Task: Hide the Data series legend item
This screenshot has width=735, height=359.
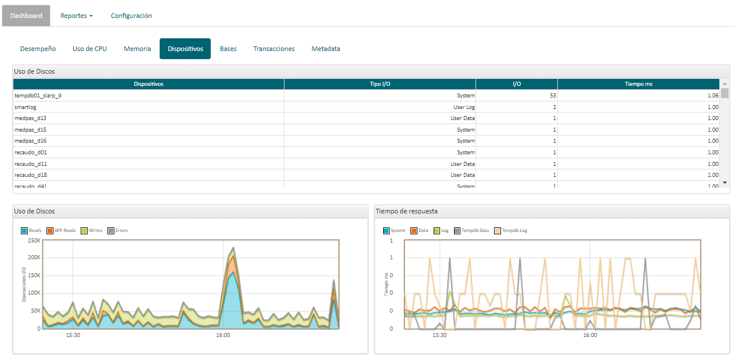Action: coord(414,231)
